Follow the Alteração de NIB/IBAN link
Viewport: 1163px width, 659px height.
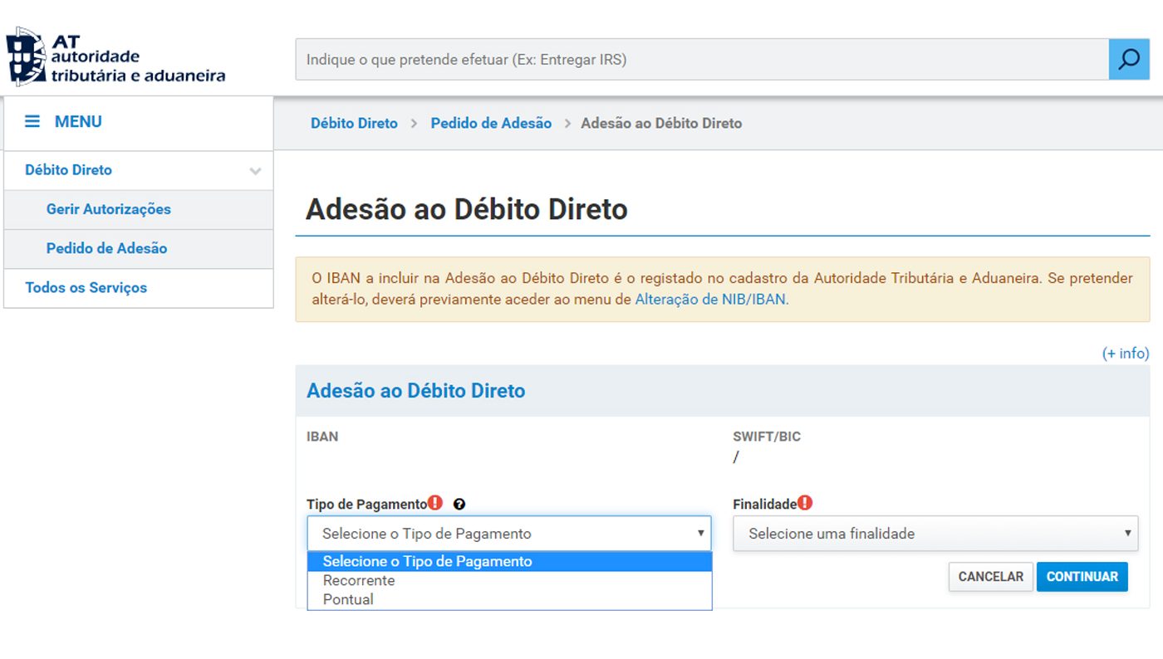(x=710, y=300)
